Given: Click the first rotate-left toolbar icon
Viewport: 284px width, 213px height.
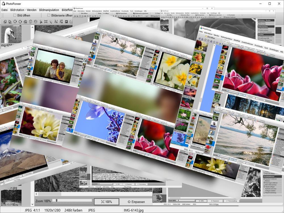Looking at the screenshot, I should click(5, 22).
